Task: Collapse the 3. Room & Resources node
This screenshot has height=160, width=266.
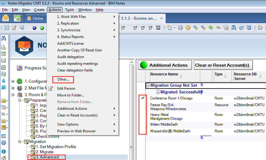Action: click(x=13, y=95)
